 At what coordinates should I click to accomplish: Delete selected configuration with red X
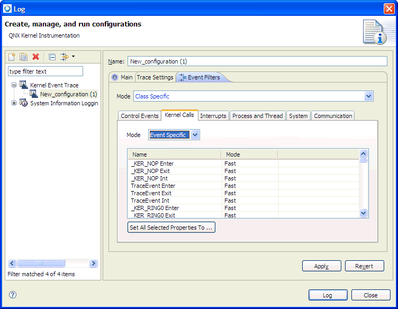pyautogui.click(x=35, y=57)
